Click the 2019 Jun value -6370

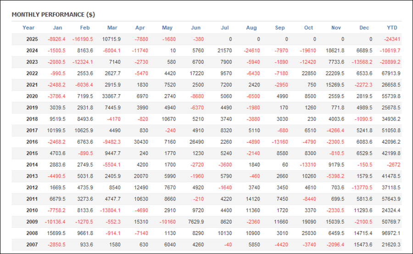197,107
